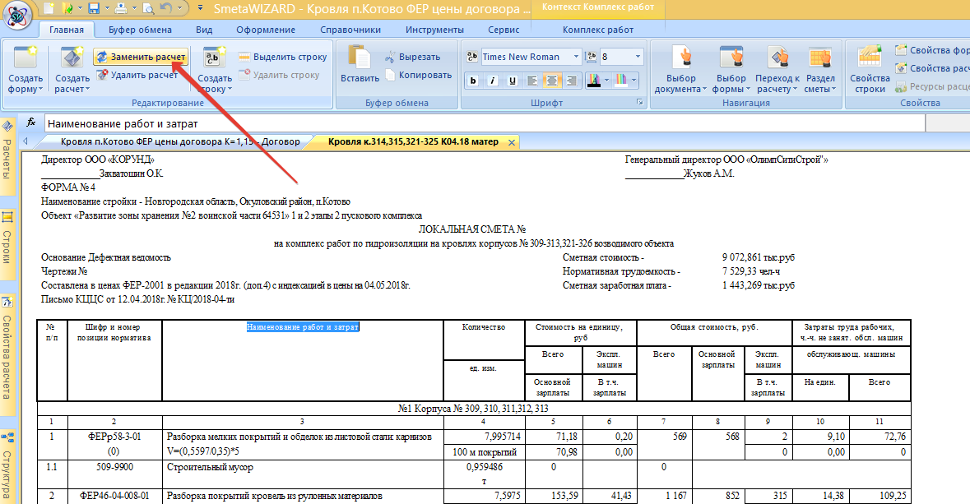This screenshot has width=970, height=504.
Task: Toggle bold formatting
Action: pyautogui.click(x=473, y=81)
